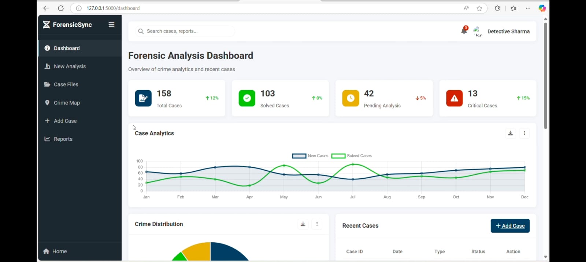
Task: Click the scrollbar down arrow
Action: point(545,257)
